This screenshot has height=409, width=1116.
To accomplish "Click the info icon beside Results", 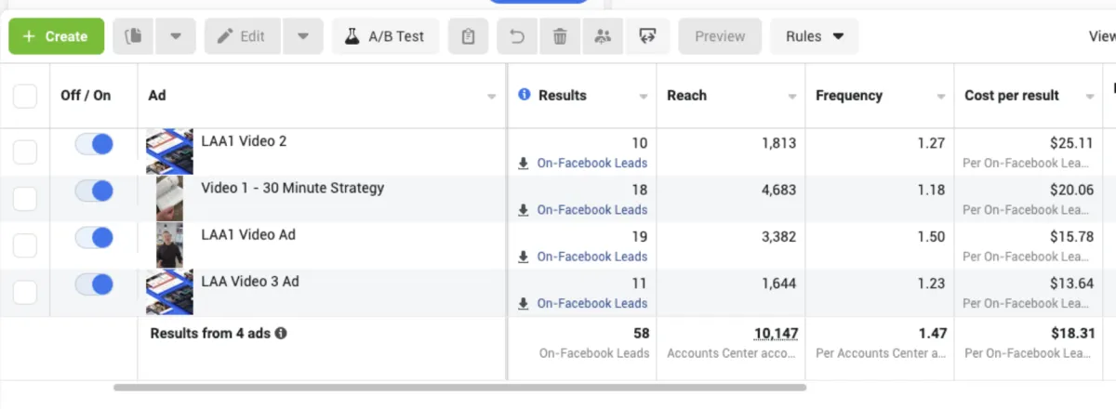I will tap(525, 95).
